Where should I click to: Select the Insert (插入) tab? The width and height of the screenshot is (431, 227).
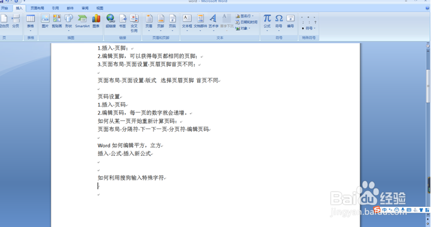(19, 8)
